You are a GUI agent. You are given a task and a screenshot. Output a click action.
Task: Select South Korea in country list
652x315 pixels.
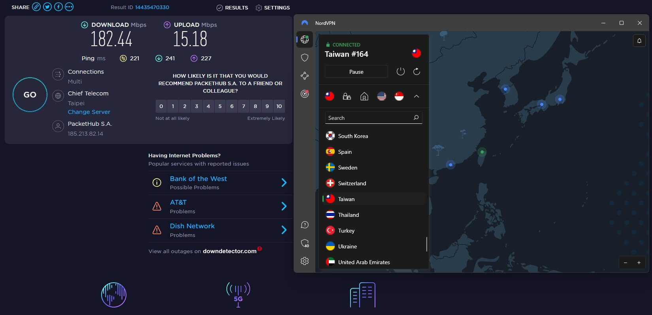(x=373, y=136)
